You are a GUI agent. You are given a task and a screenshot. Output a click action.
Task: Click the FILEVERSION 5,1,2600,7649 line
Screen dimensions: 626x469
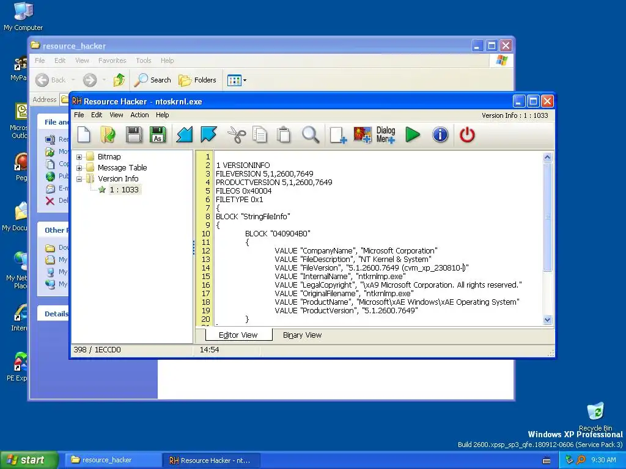[x=265, y=174]
